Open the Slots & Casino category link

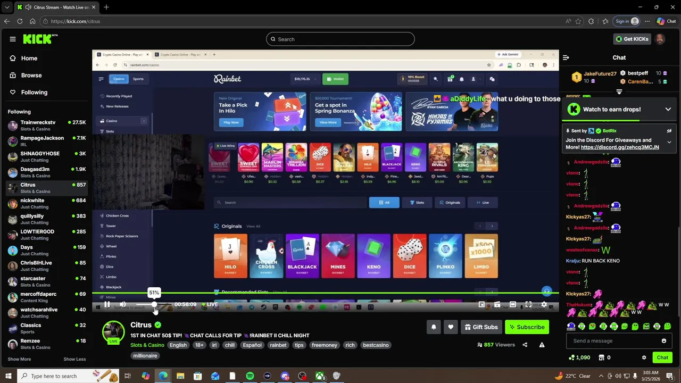(x=147, y=345)
